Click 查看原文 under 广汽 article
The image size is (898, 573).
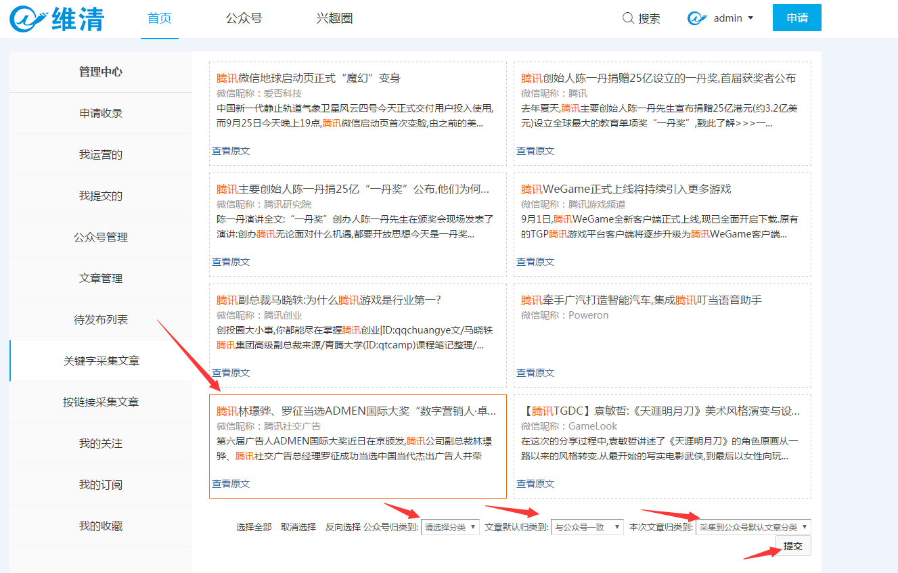click(x=535, y=373)
